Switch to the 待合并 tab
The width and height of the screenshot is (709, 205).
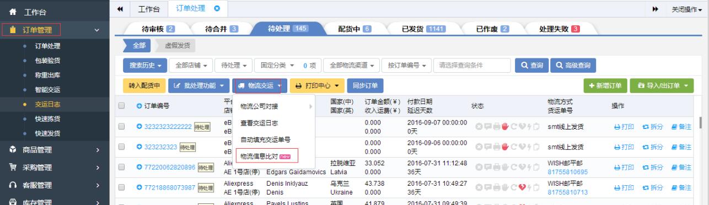pos(221,29)
